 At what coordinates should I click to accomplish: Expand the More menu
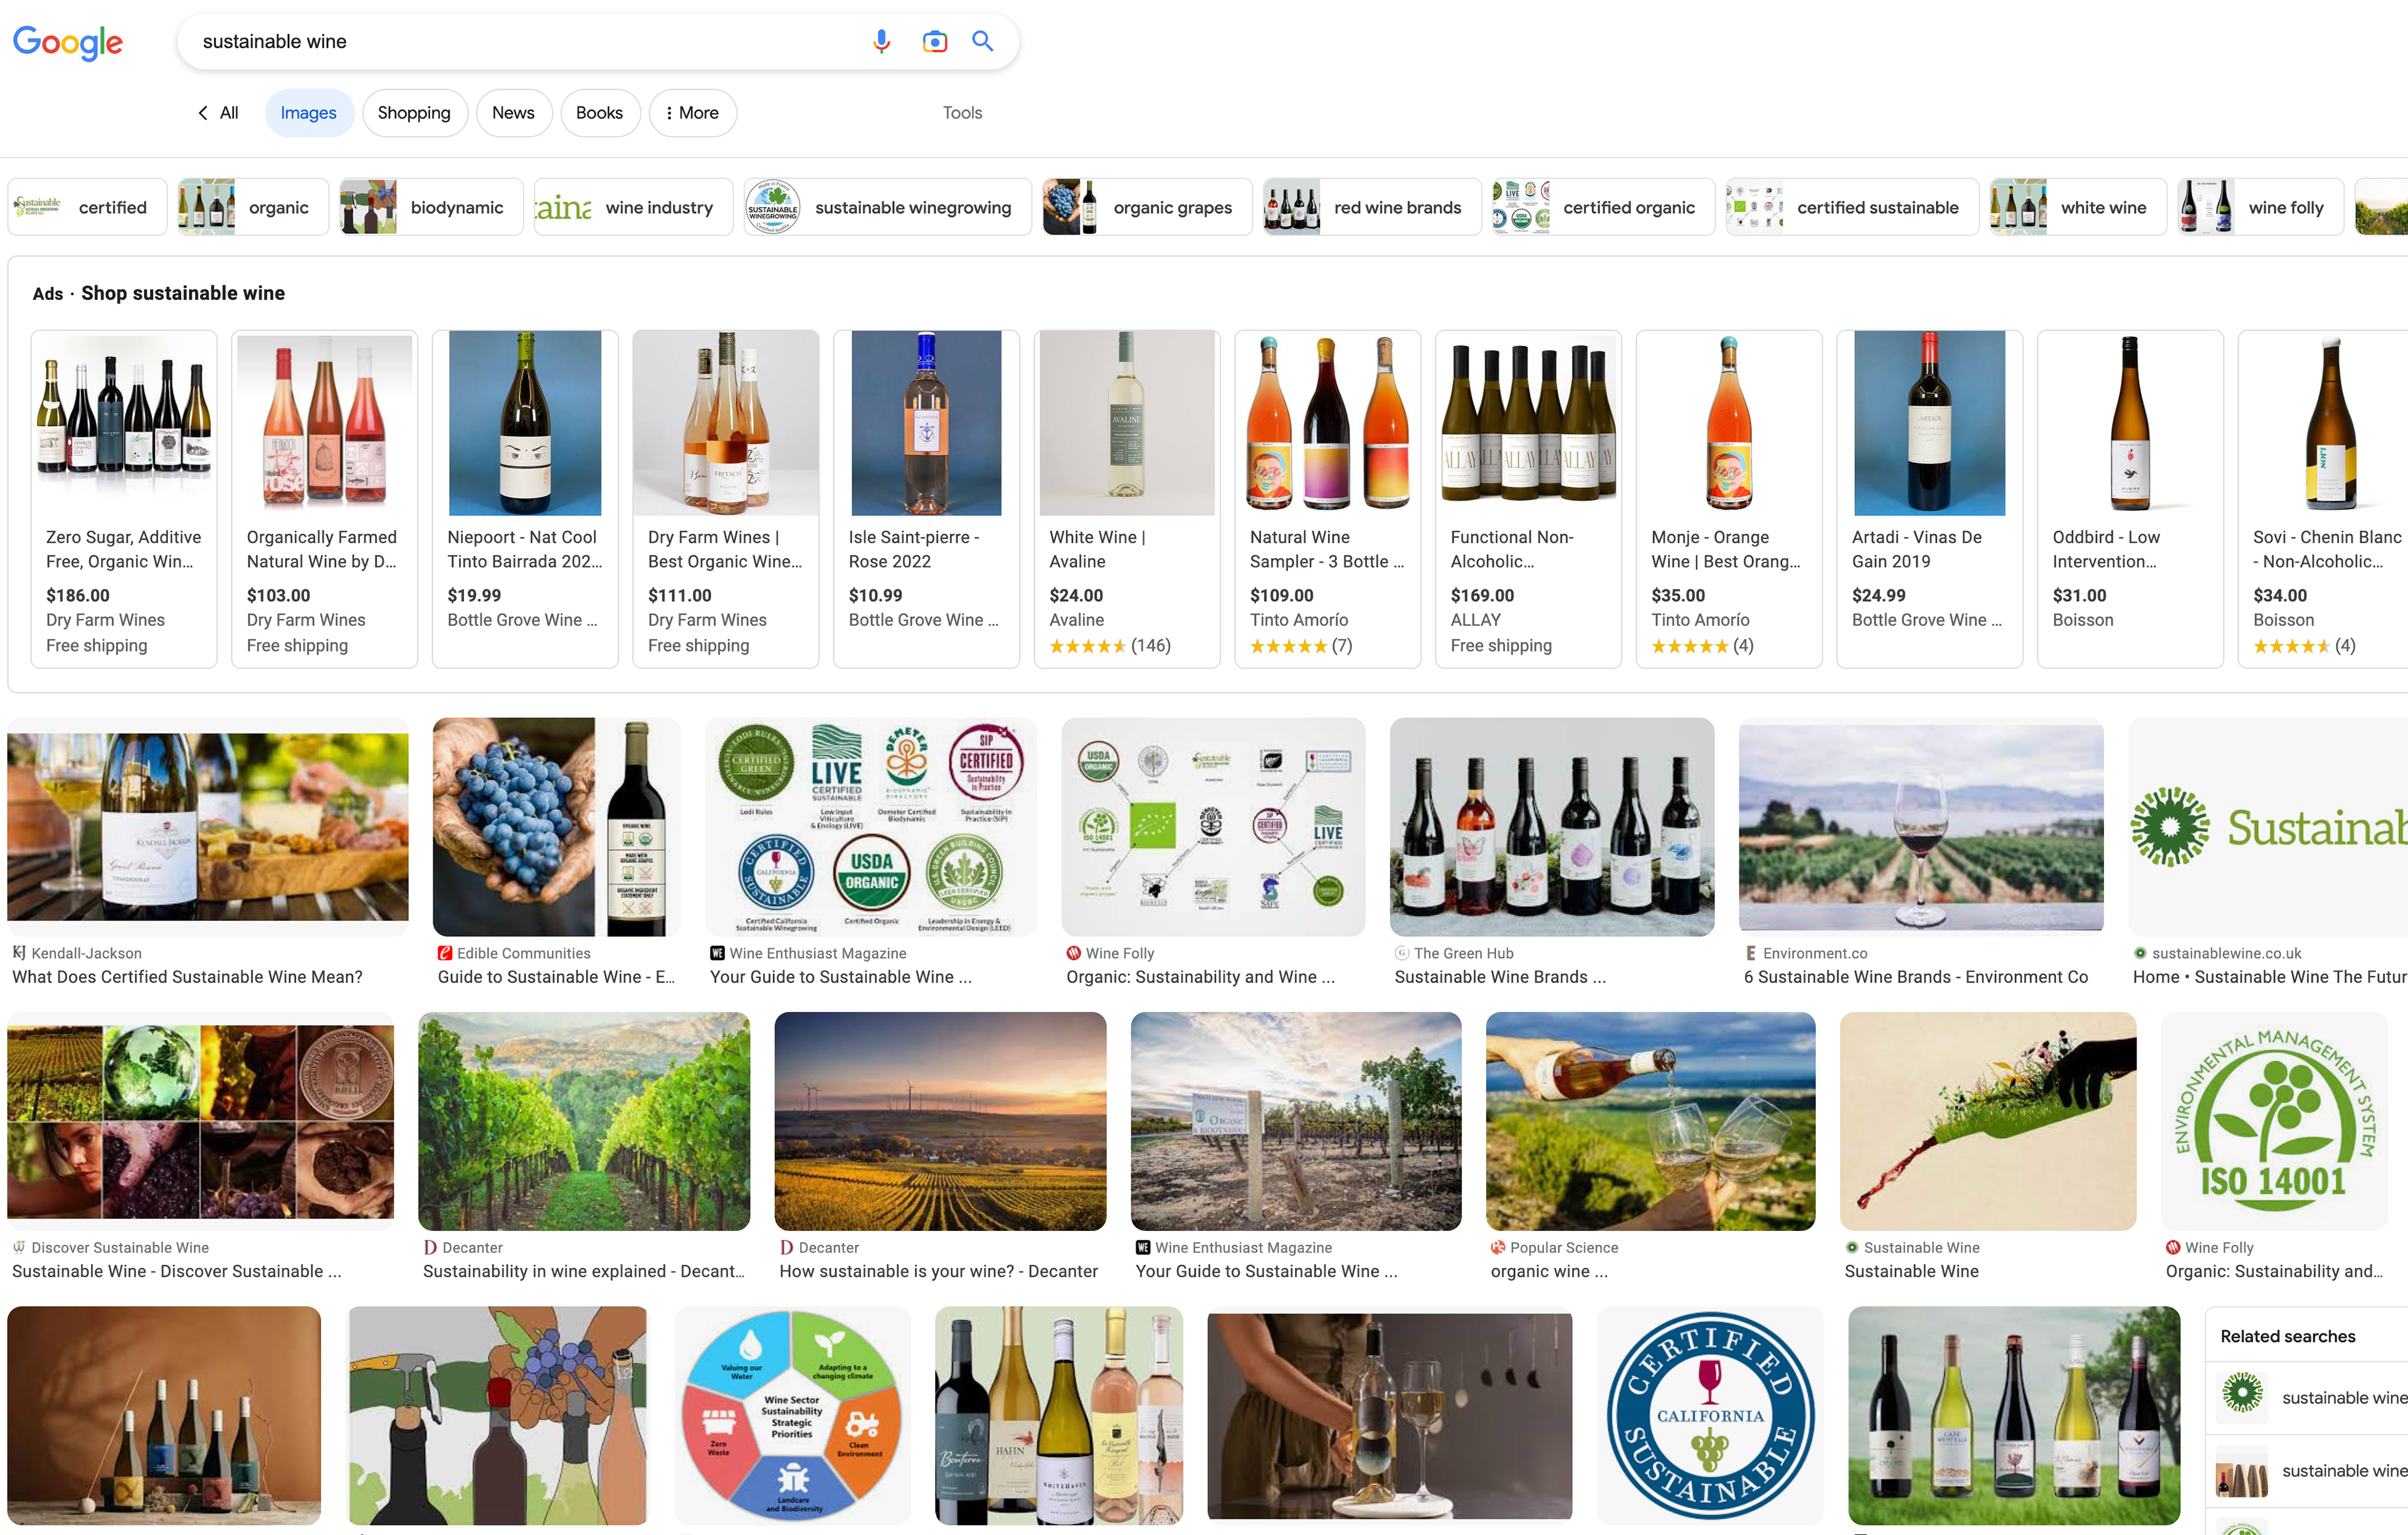(692, 113)
